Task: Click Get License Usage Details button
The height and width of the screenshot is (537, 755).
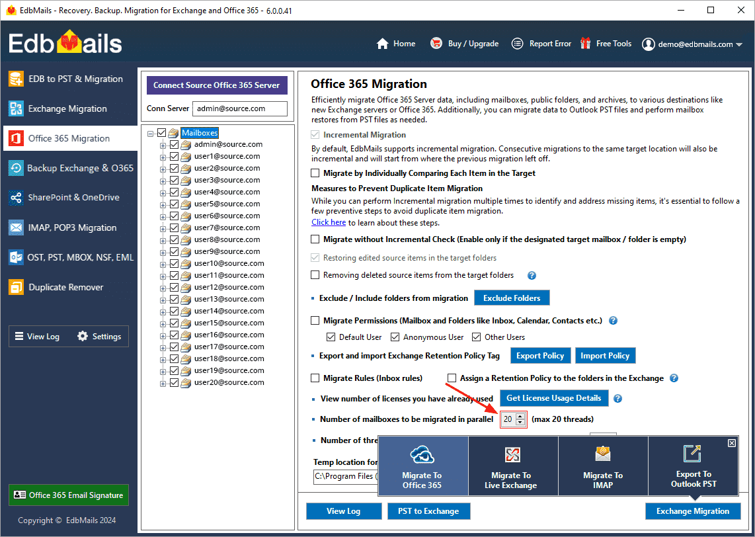Action: click(x=554, y=398)
